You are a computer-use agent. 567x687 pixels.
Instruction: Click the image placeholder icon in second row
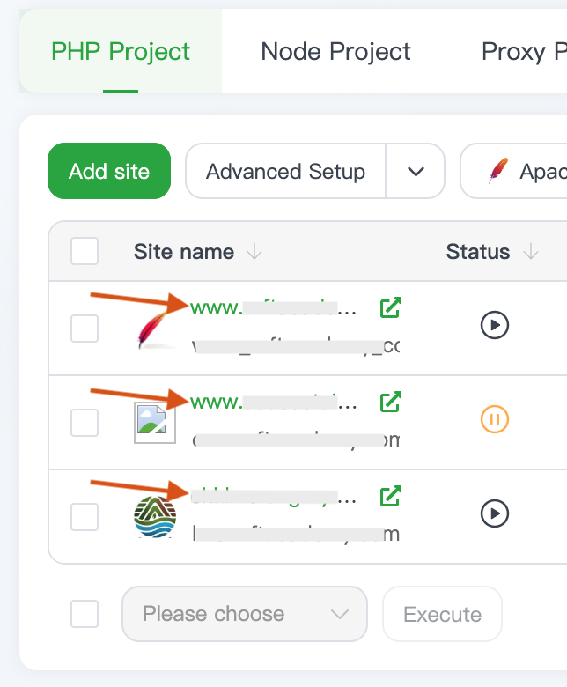155,423
